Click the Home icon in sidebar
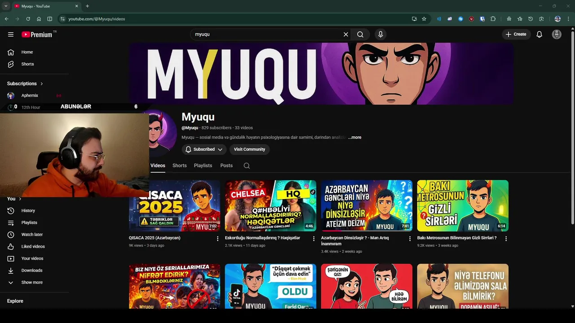Screen dimensions: 575x323 11,52
